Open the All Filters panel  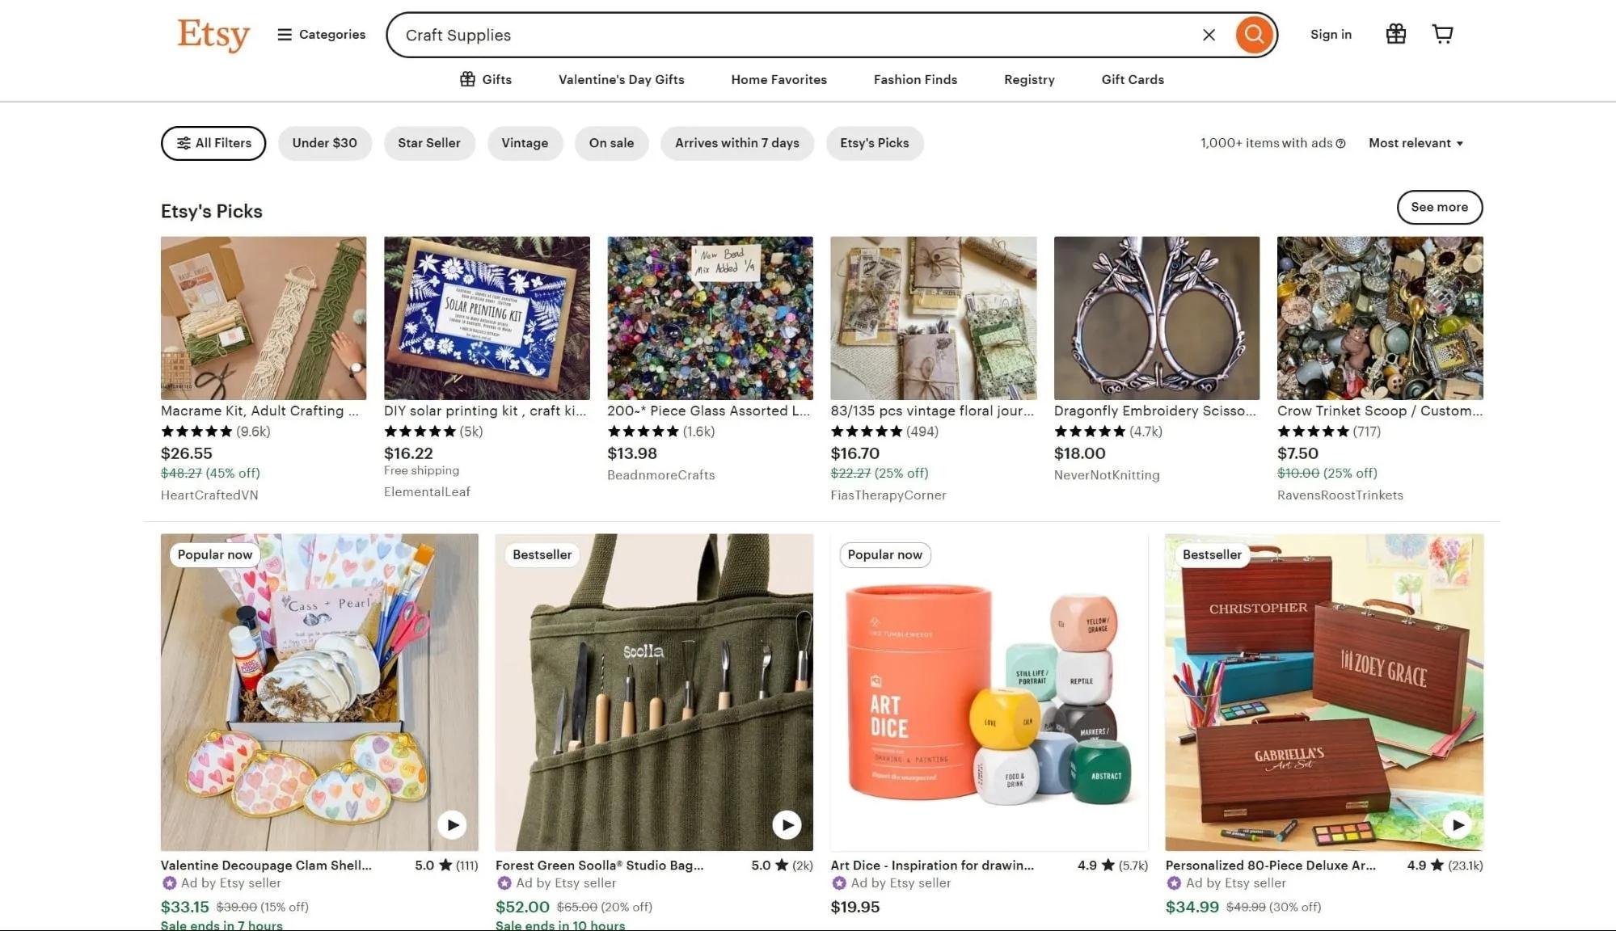click(213, 143)
